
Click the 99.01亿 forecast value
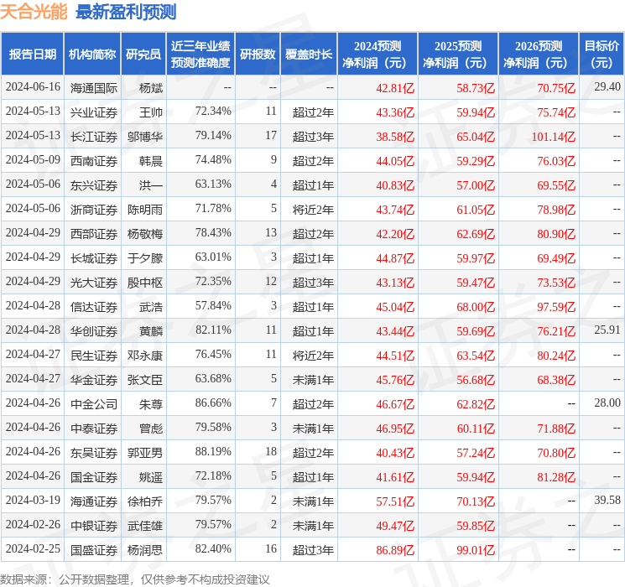tap(476, 550)
